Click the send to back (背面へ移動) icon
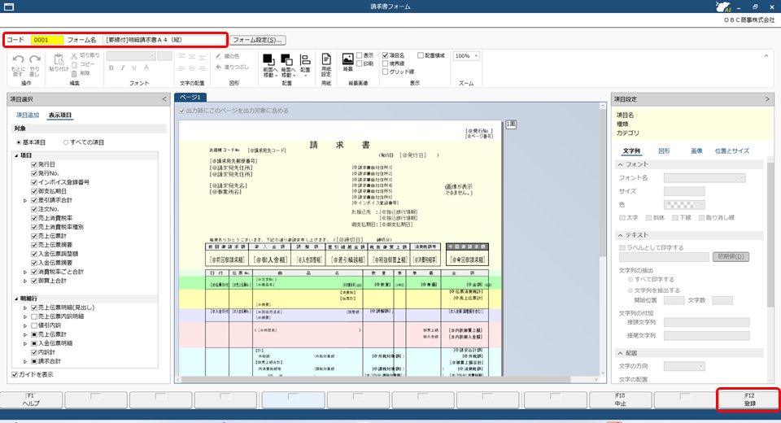 pyautogui.click(x=287, y=59)
